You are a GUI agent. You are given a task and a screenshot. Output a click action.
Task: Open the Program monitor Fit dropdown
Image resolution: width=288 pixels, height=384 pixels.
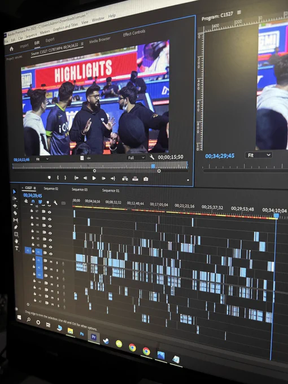[x=259, y=155]
